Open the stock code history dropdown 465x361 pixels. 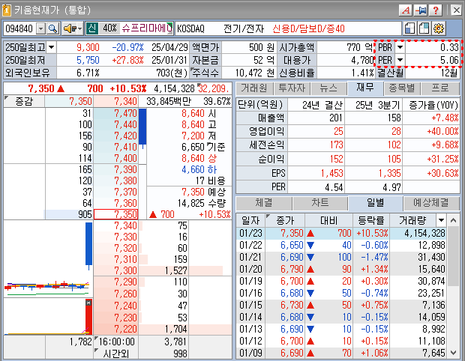[x=40, y=28]
